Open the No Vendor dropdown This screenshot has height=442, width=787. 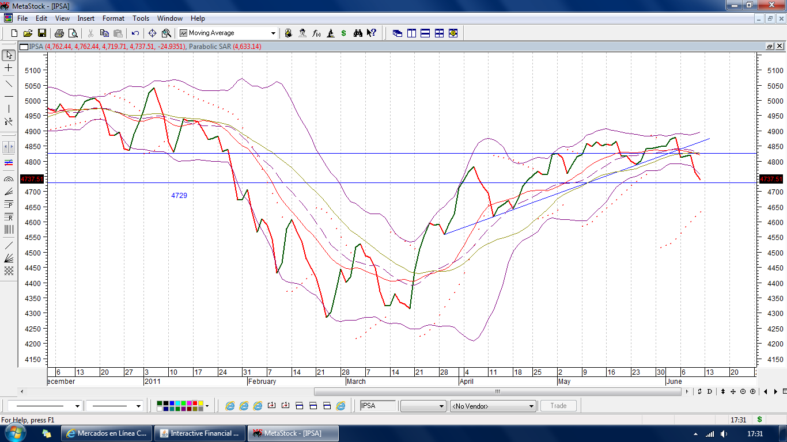pyautogui.click(x=531, y=406)
